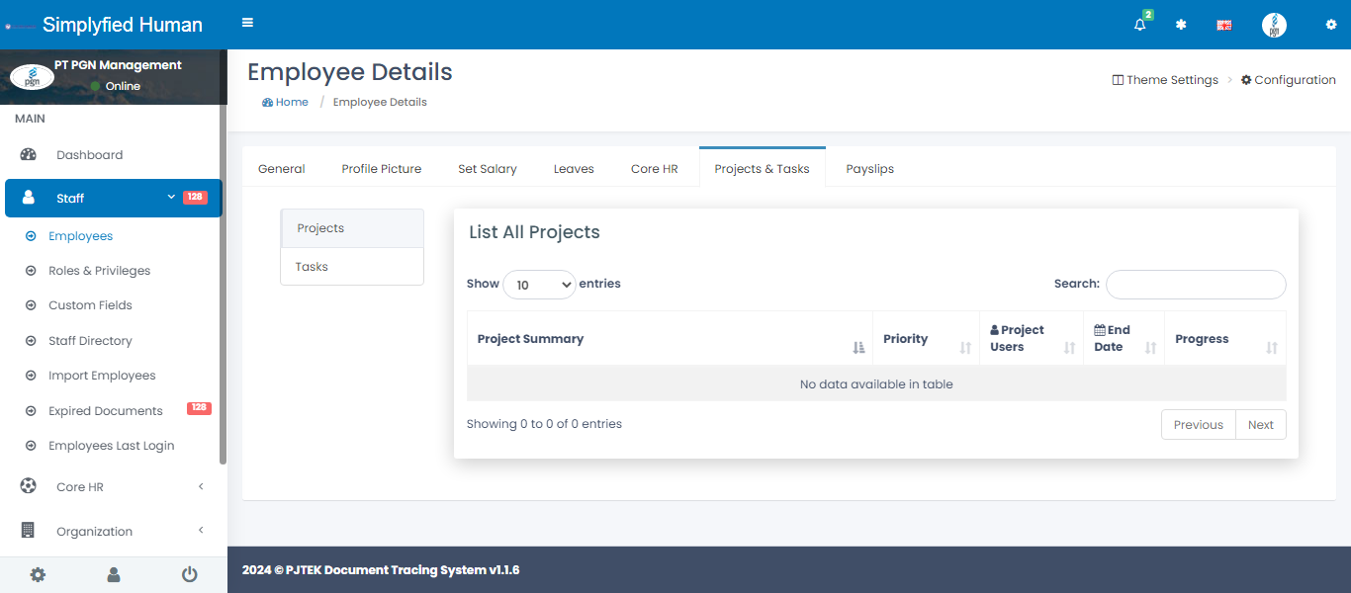Screen dimensions: 1351x593
Task: Click the language flag icon
Action: click(1223, 26)
